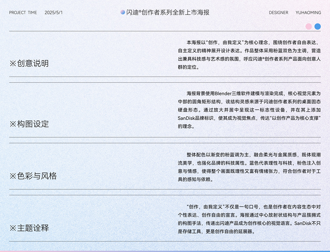Click the paragraph starting '“创作，由我定义”不仅是一句口号'

pyautogui.click(x=249, y=219)
